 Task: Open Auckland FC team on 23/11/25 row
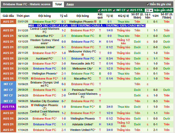(x=44, y=58)
